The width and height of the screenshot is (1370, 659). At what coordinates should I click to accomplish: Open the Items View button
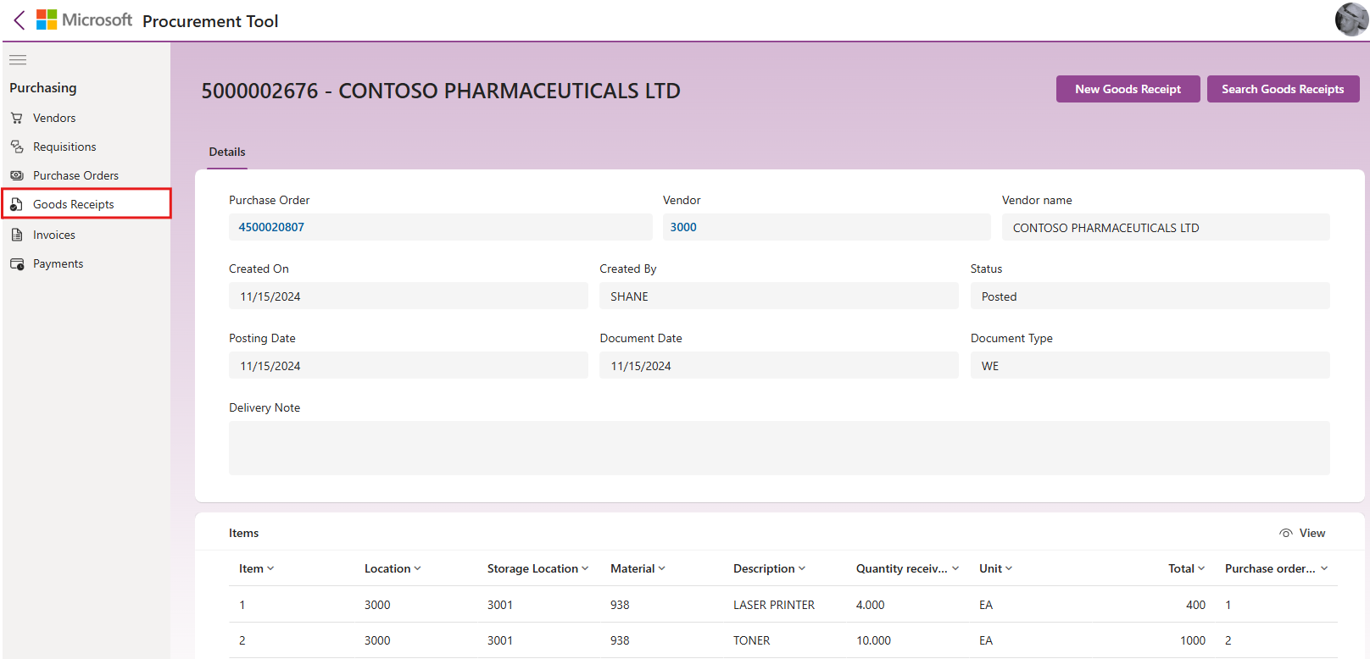tap(1302, 533)
